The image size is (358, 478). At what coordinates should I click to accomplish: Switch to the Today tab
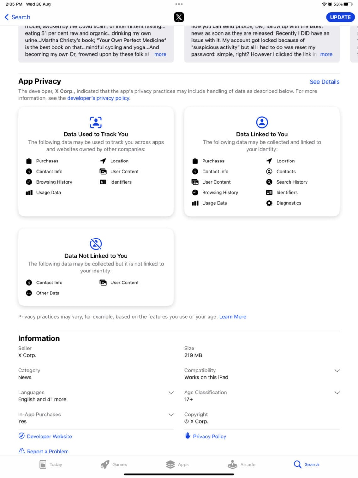pyautogui.click(x=51, y=464)
